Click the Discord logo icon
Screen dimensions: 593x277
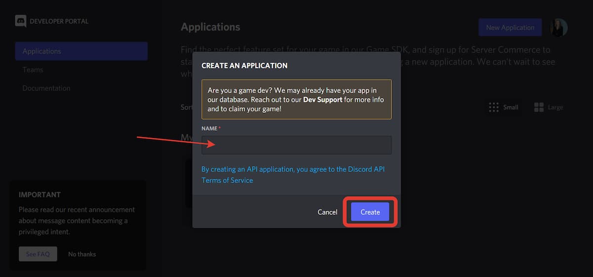pos(21,21)
